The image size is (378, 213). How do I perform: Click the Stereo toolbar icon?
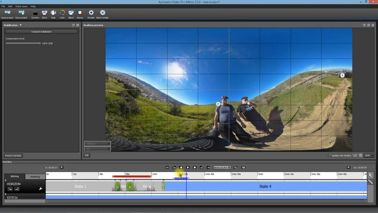[x=80, y=13]
